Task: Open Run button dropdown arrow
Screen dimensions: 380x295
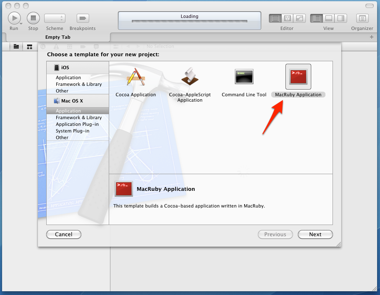Action: 21,24
